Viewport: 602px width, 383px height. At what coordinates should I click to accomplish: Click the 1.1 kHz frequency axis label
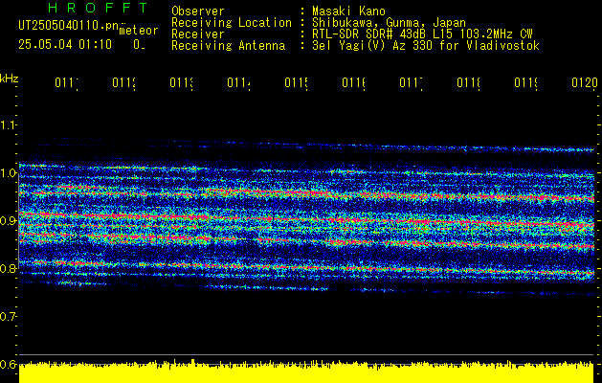[8, 125]
